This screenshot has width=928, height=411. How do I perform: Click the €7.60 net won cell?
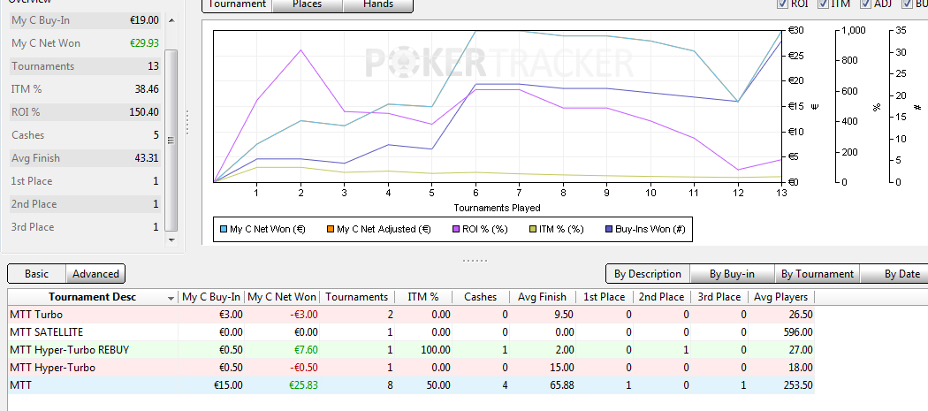tap(307, 350)
